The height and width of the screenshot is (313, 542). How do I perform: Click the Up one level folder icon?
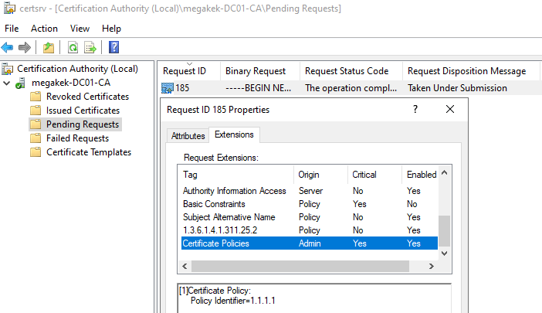49,48
